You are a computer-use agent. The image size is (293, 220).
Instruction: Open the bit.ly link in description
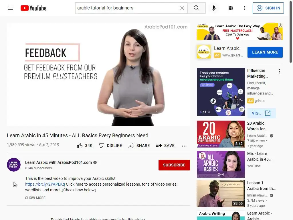[x=45, y=184]
